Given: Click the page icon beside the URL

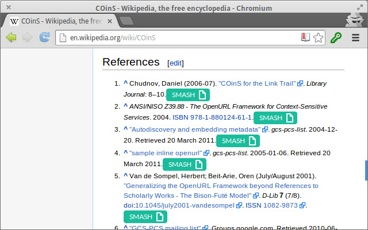Looking at the screenshot, I should [x=63, y=38].
